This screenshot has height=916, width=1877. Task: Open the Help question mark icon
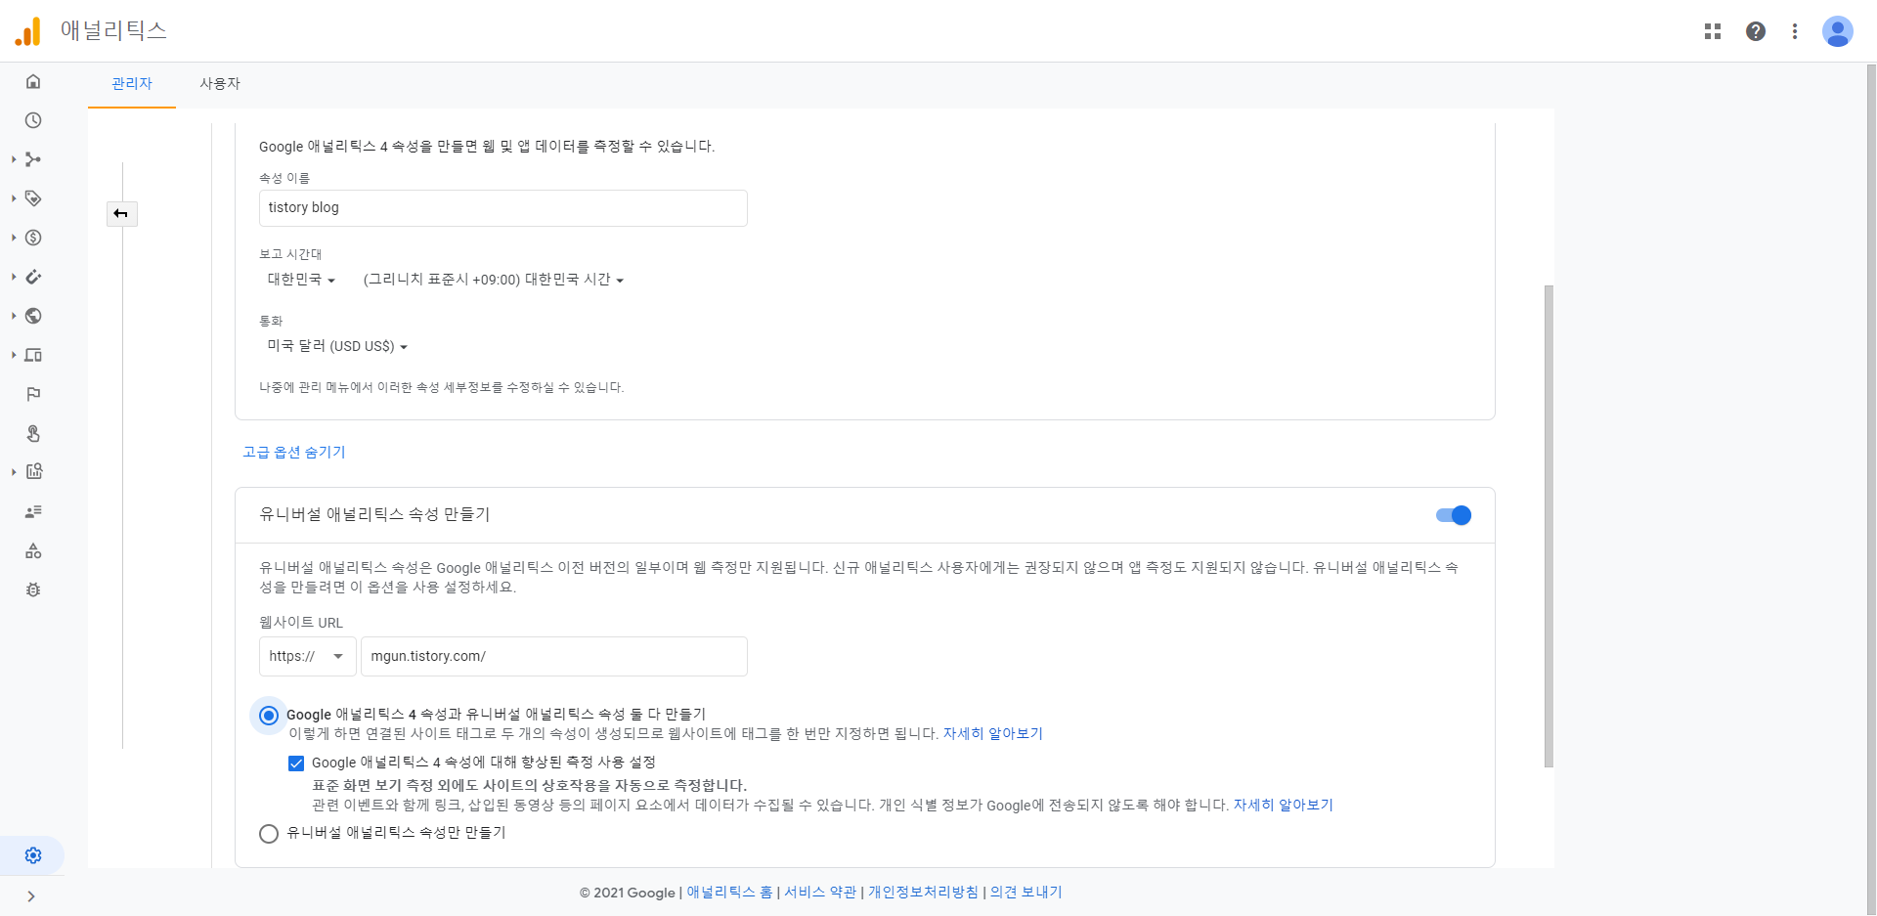click(1756, 31)
